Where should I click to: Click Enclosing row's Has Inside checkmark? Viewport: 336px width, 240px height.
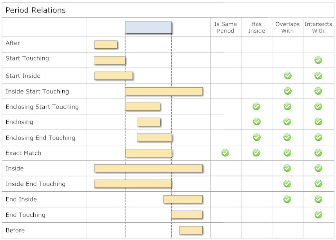pyautogui.click(x=256, y=122)
